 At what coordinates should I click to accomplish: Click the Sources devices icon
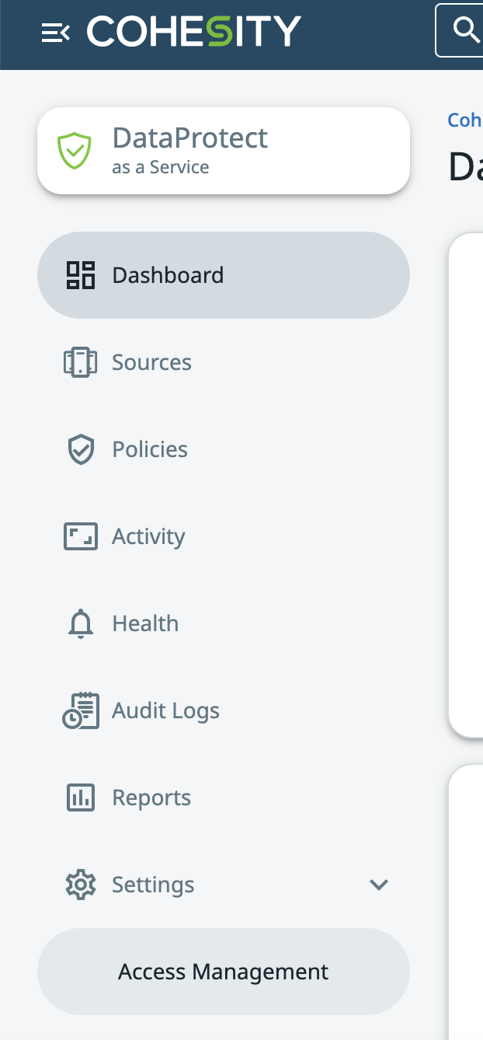click(81, 362)
